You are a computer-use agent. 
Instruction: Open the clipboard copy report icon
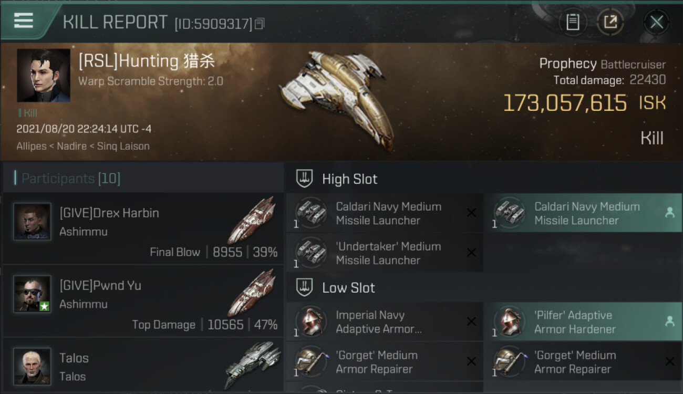click(572, 22)
